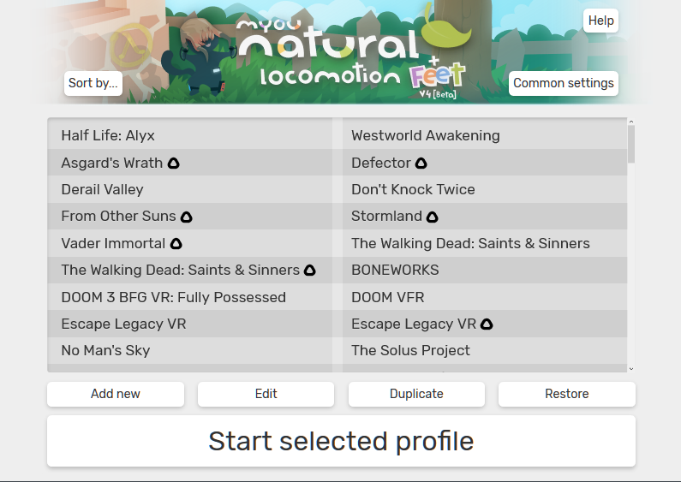The image size is (681, 482).
Task: Click the Oculus icon on the left Walking Dead profile
Action: click(x=310, y=270)
